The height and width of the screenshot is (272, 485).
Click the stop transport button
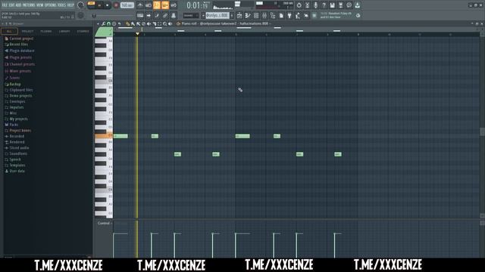pyautogui.click(x=108, y=5)
